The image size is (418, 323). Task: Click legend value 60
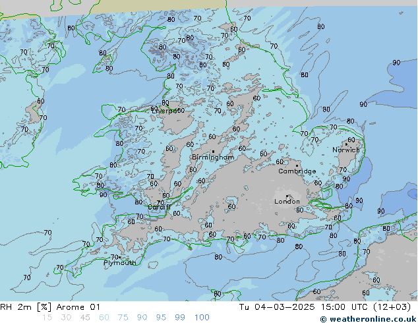pos(104,318)
